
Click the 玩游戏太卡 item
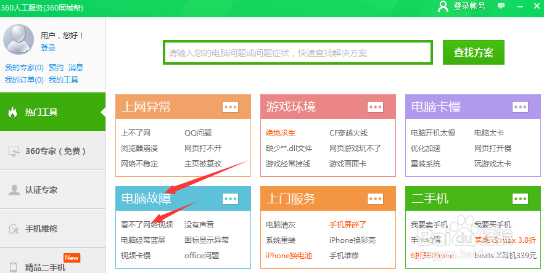click(493, 163)
